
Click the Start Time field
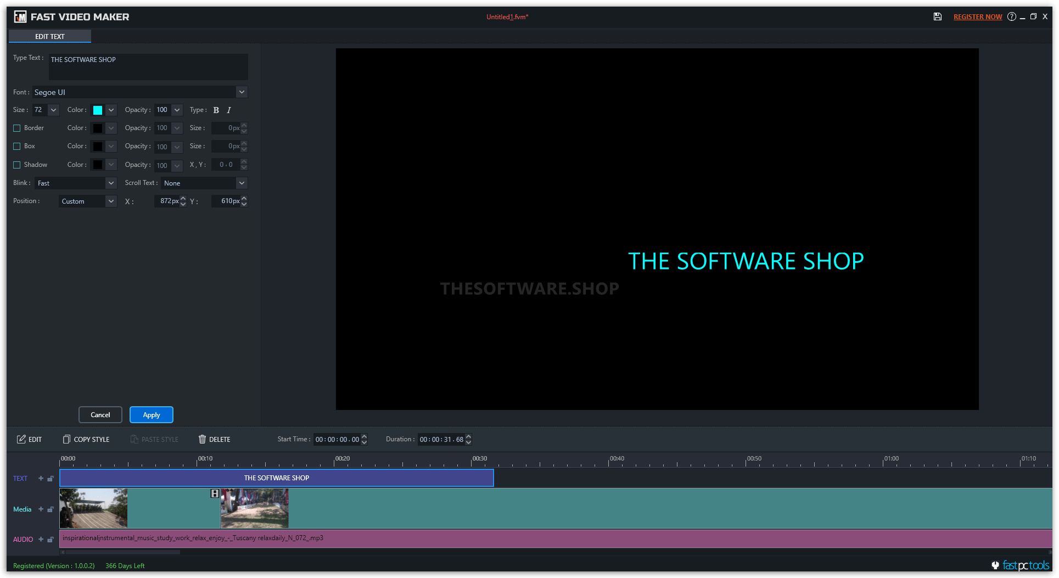click(x=337, y=440)
